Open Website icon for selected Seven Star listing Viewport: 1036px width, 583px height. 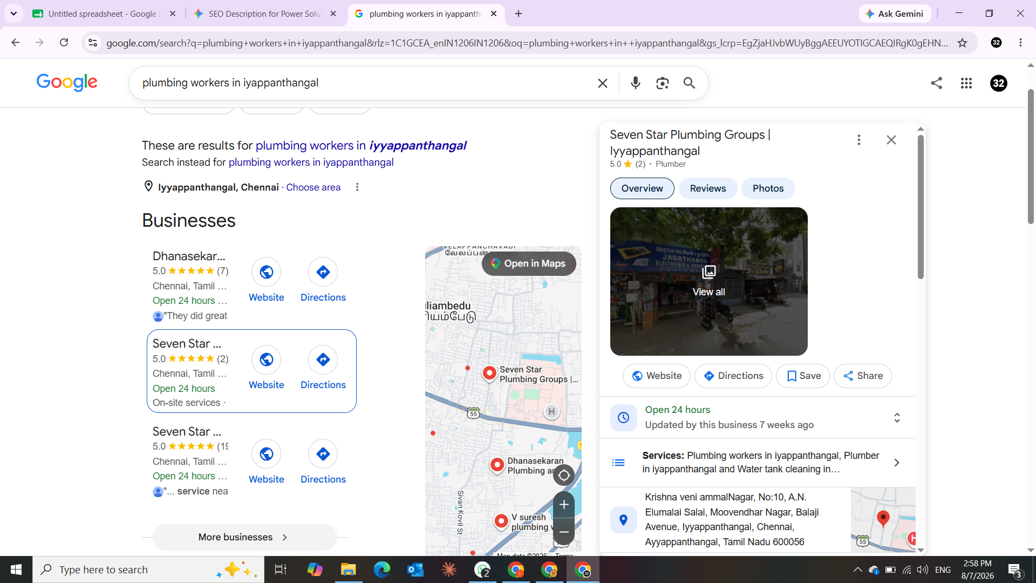[267, 360]
